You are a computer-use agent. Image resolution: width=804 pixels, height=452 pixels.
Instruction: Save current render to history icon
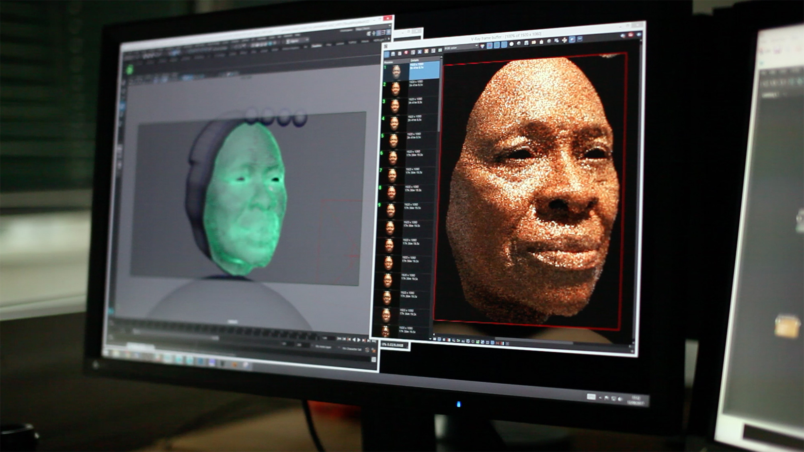(x=393, y=54)
